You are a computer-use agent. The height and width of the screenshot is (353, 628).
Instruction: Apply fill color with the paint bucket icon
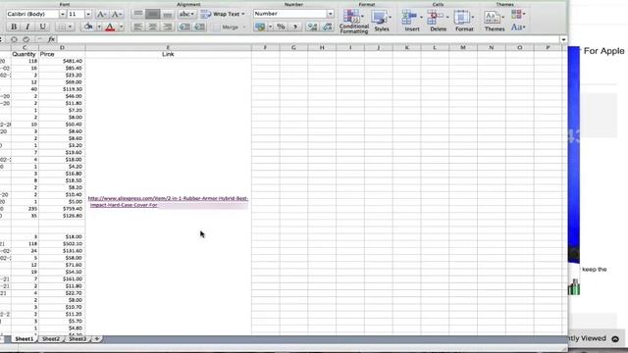point(88,26)
